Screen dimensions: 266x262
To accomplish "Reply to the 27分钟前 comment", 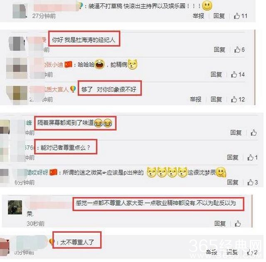I will point(219,16).
